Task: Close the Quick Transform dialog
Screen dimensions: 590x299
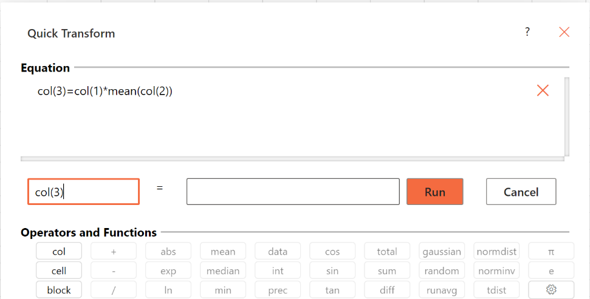Action: click(x=564, y=32)
